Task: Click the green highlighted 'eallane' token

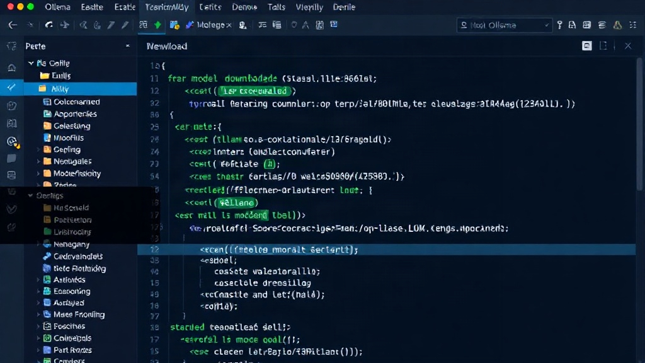Action: coord(237,202)
